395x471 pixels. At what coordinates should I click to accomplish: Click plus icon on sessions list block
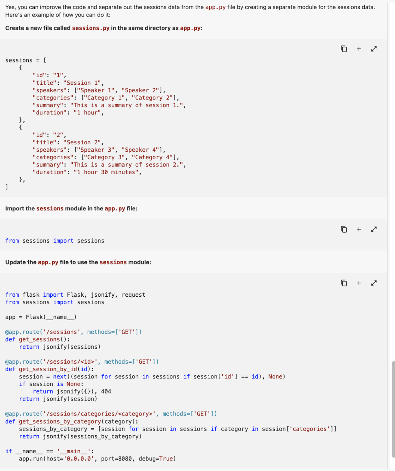click(x=359, y=49)
